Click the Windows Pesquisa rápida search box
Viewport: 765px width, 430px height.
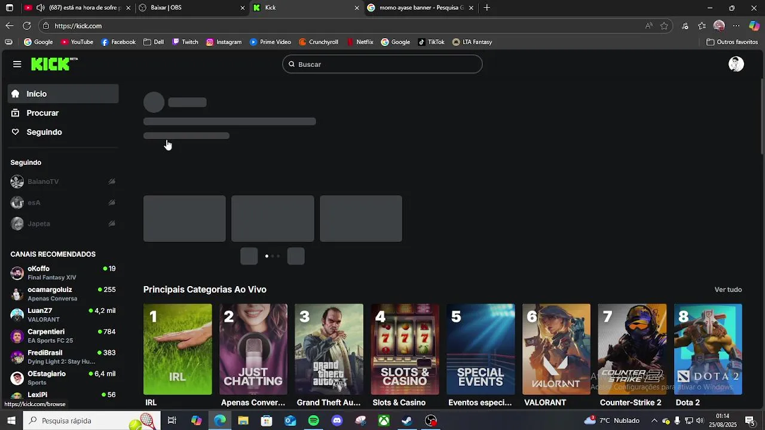(x=91, y=420)
